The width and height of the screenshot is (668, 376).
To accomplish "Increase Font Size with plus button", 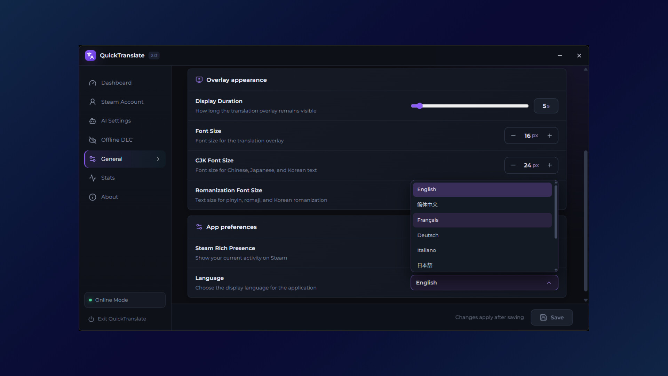I will coord(550,135).
